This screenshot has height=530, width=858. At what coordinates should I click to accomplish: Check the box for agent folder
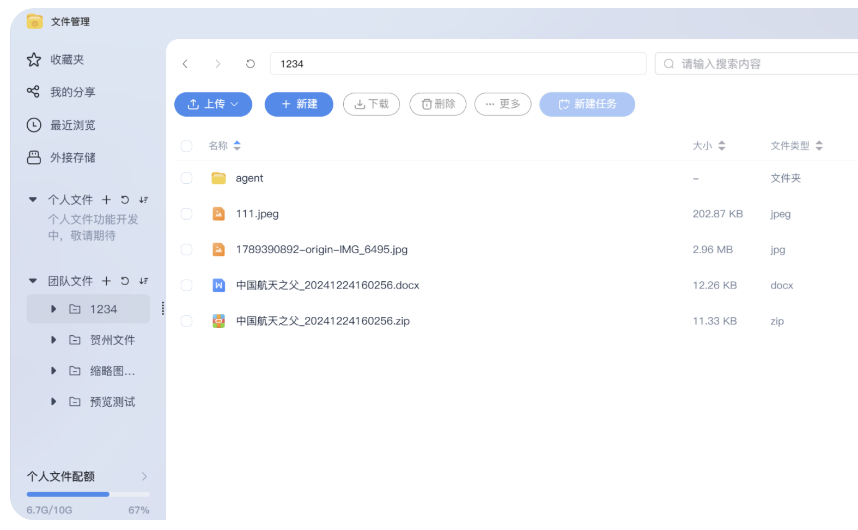(x=186, y=178)
